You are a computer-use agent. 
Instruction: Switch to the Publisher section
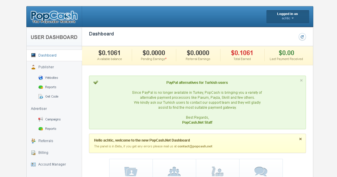pos(46,67)
